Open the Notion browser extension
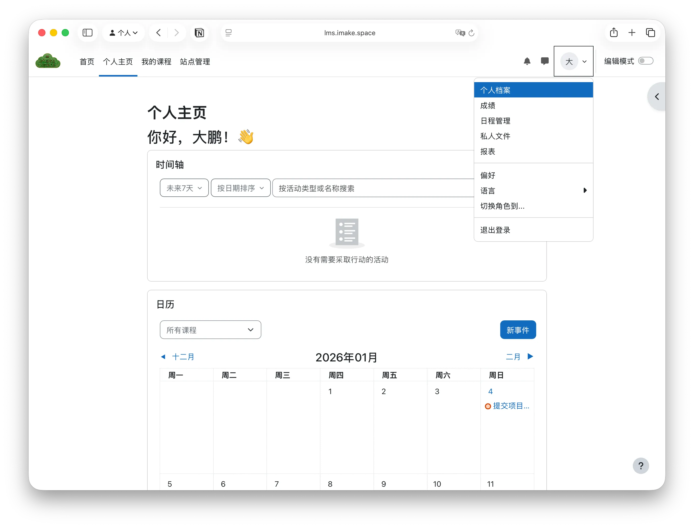Viewport: 694px width, 528px height. [199, 33]
